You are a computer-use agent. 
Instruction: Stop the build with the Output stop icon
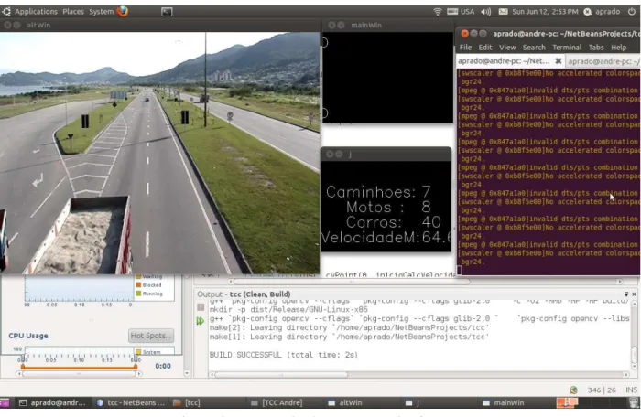click(201, 307)
